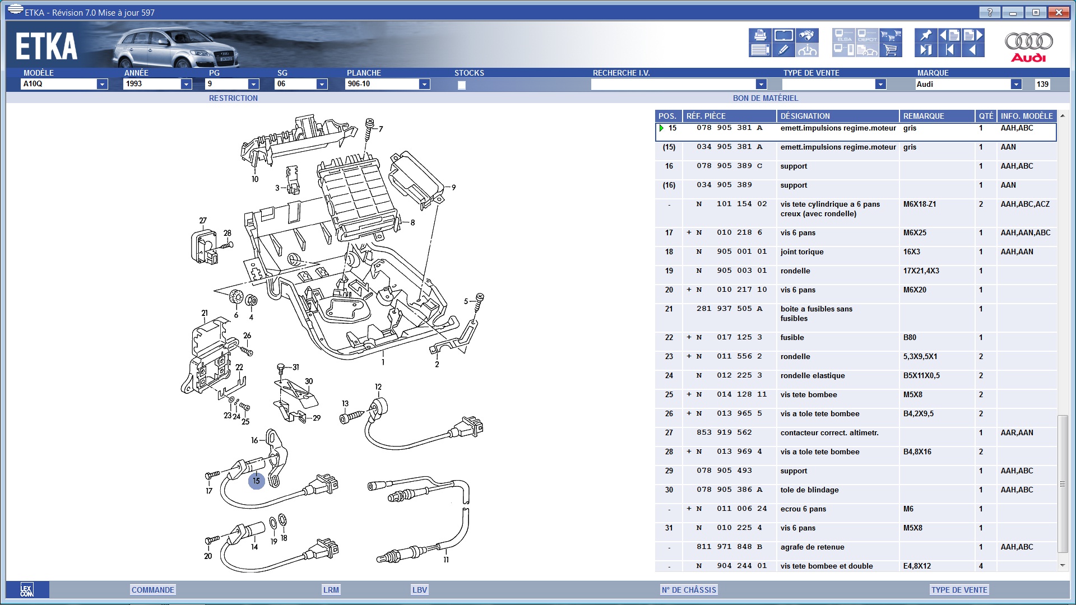The image size is (1076, 605).
Task: Click the bottom TYPE DE VENTE button
Action: [x=959, y=590]
